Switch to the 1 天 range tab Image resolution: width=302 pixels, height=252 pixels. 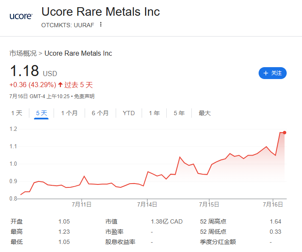point(17,113)
